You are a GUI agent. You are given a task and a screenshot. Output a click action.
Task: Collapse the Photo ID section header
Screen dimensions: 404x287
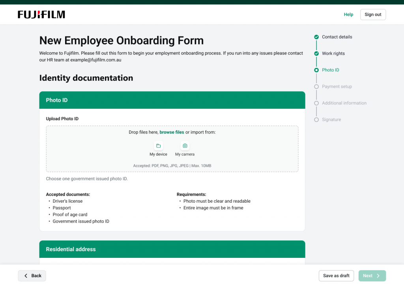(172, 100)
